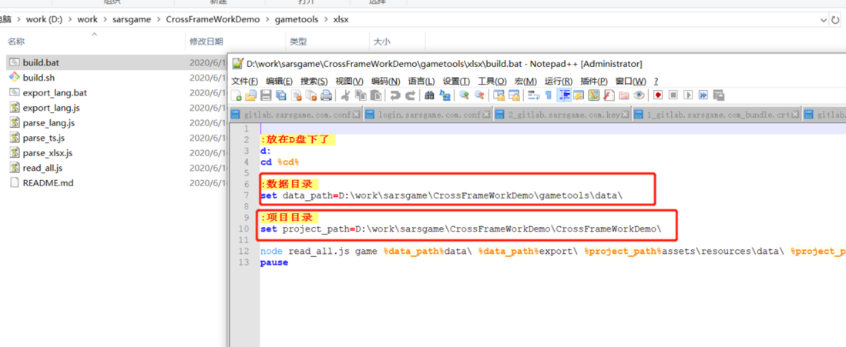This screenshot has width=846, height=347.
Task: Show the Document Map panel
Action: click(594, 95)
